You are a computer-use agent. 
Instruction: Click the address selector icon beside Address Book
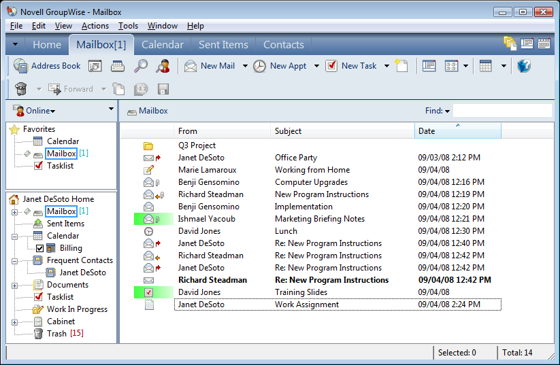(x=95, y=66)
